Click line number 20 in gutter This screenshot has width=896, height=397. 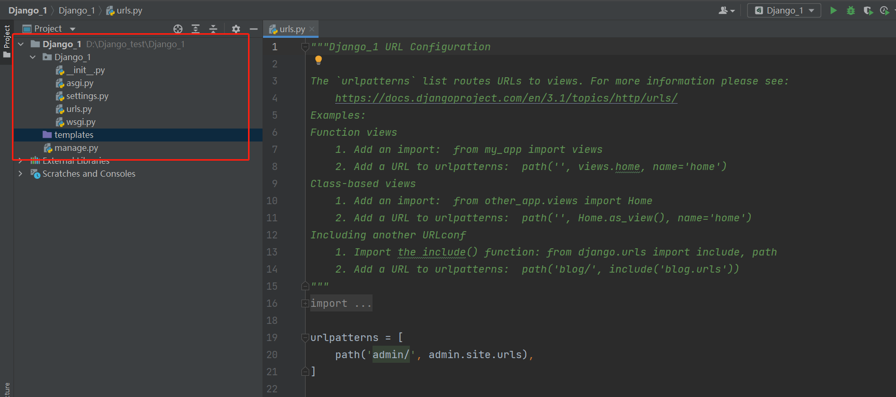coord(272,355)
